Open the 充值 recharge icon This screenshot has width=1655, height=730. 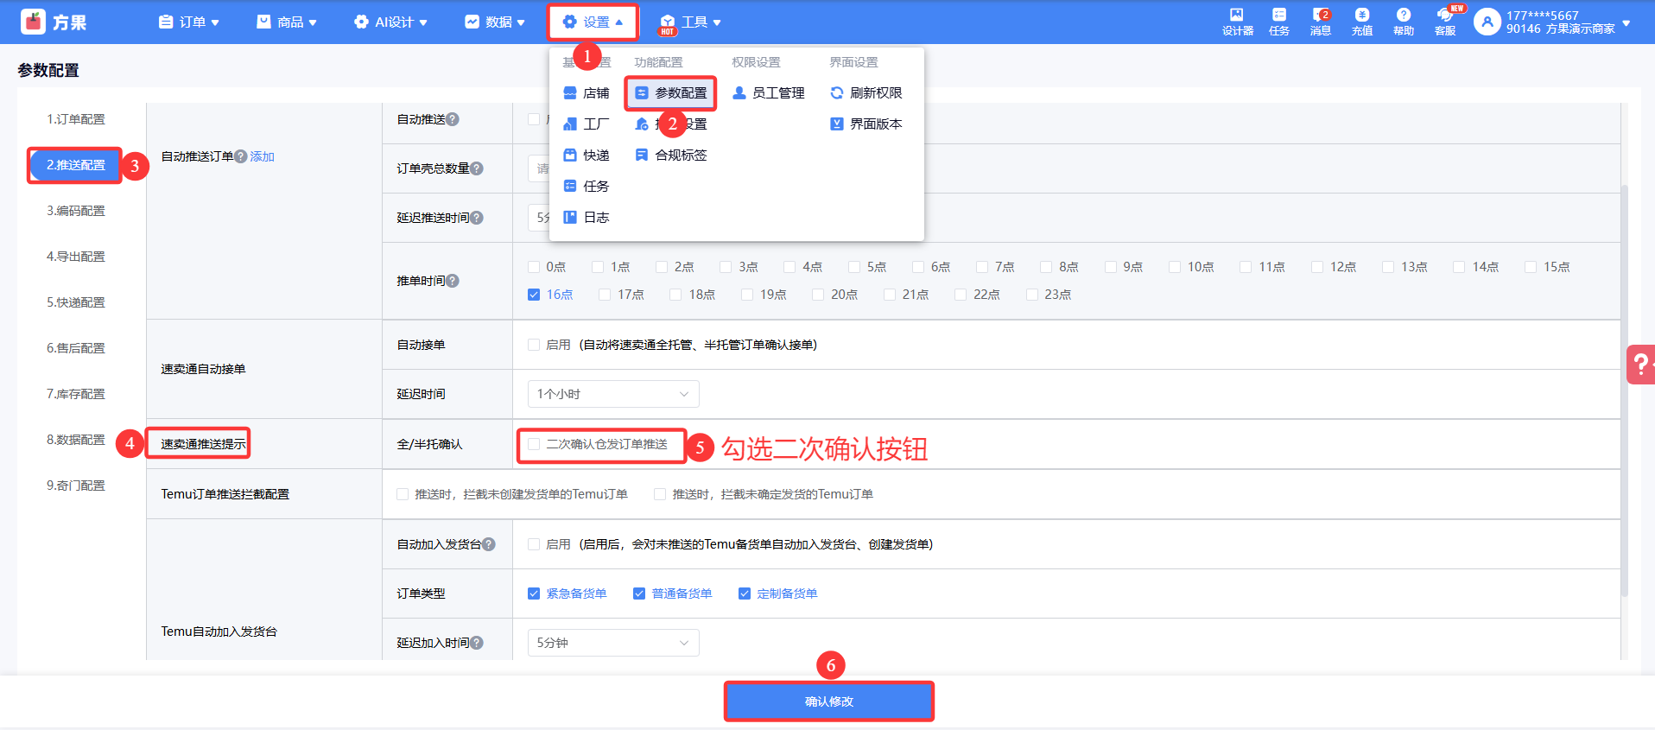click(1361, 22)
